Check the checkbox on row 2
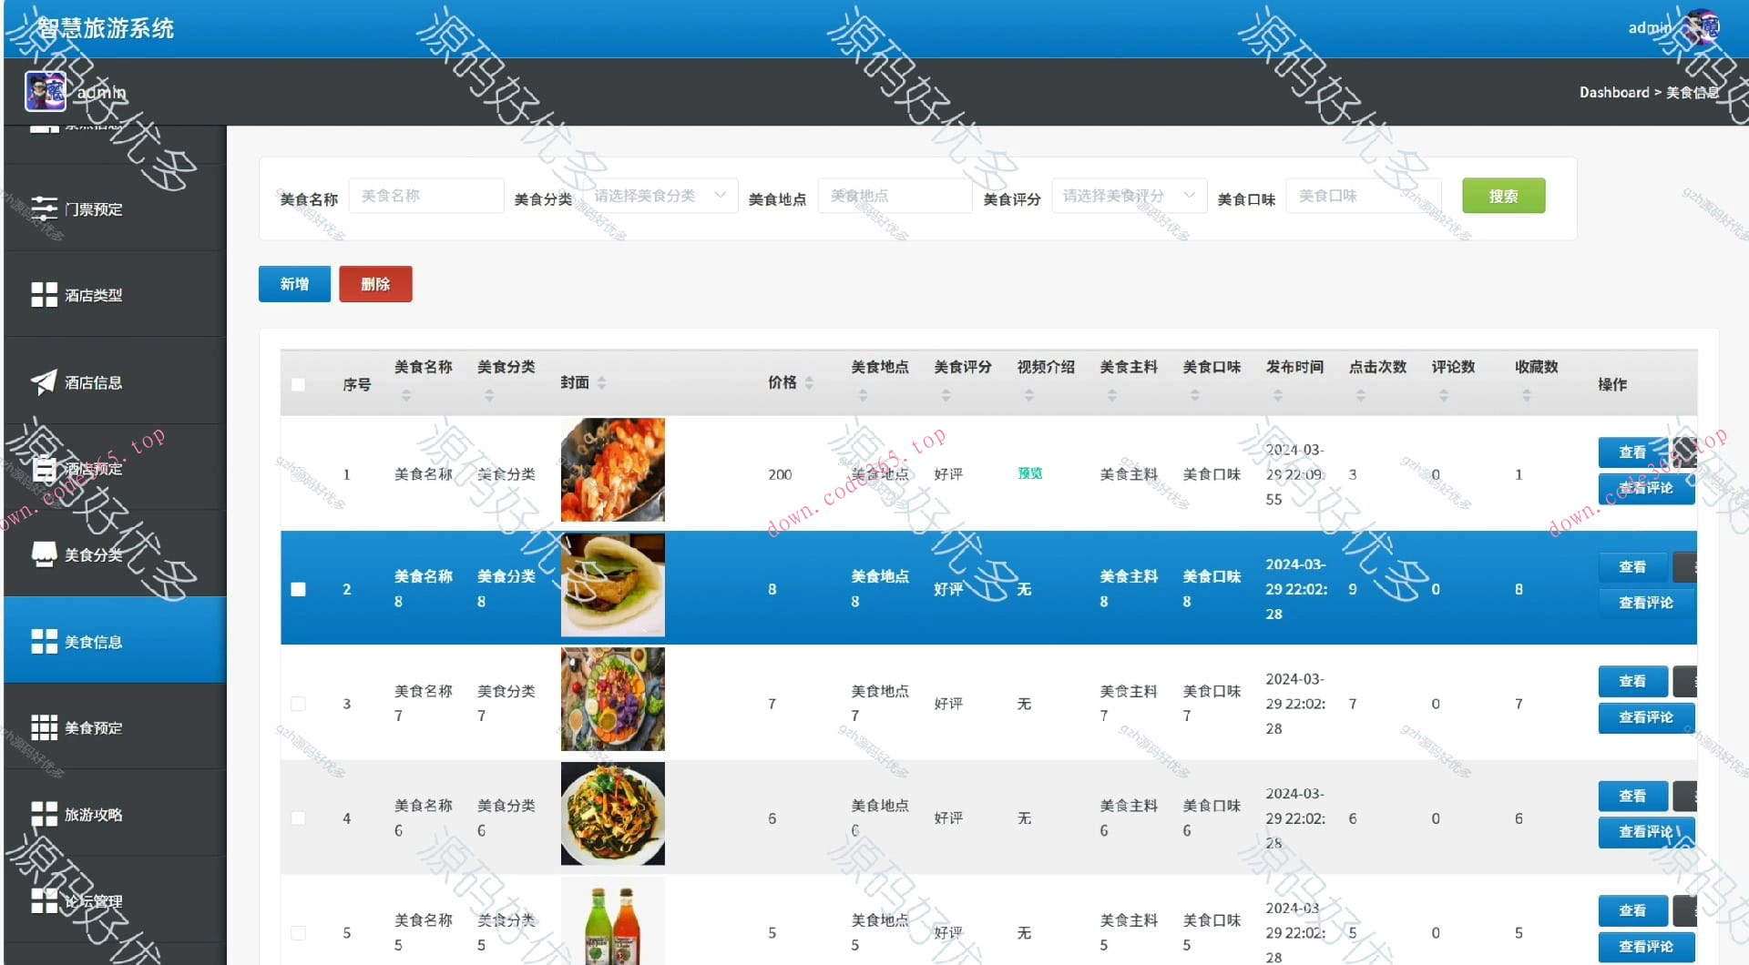The image size is (1749, 965). point(298,589)
